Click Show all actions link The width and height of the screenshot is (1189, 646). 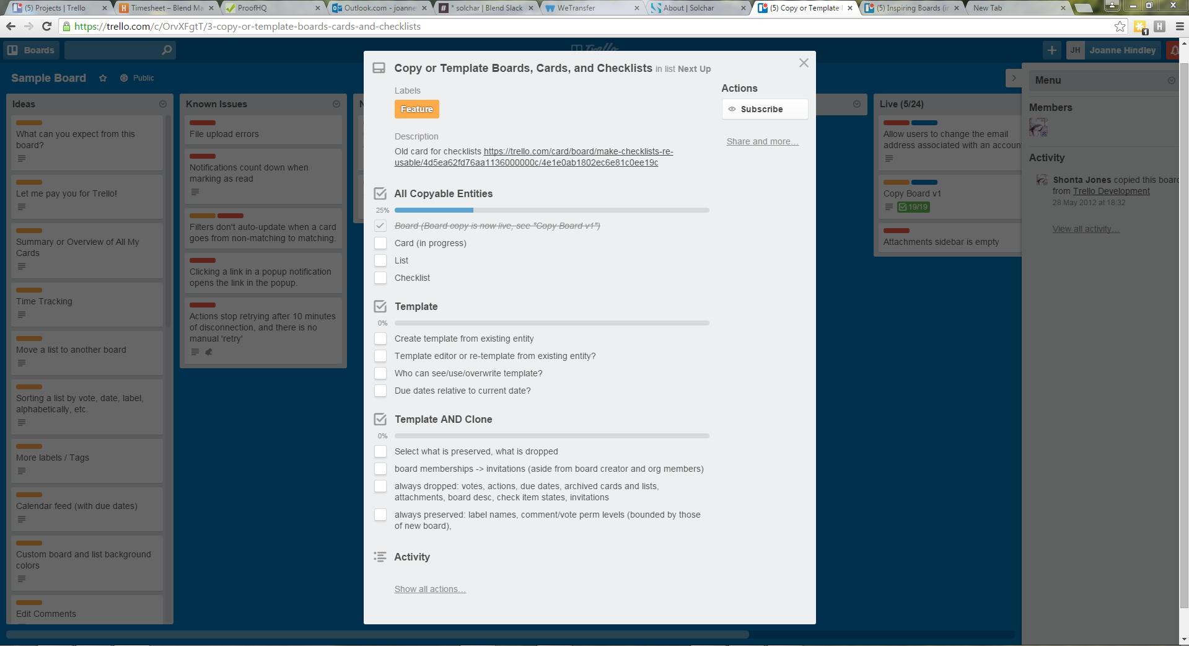[x=430, y=589]
